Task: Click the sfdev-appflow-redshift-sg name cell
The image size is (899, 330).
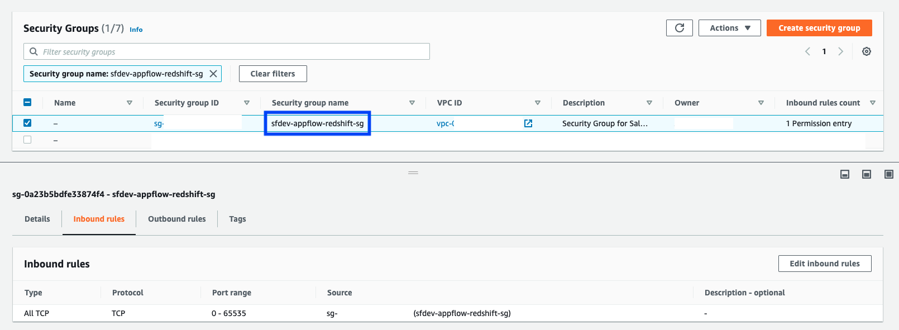Action: pos(317,123)
